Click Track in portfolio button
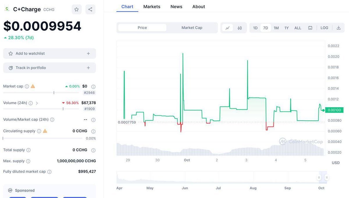 click(x=49, y=68)
